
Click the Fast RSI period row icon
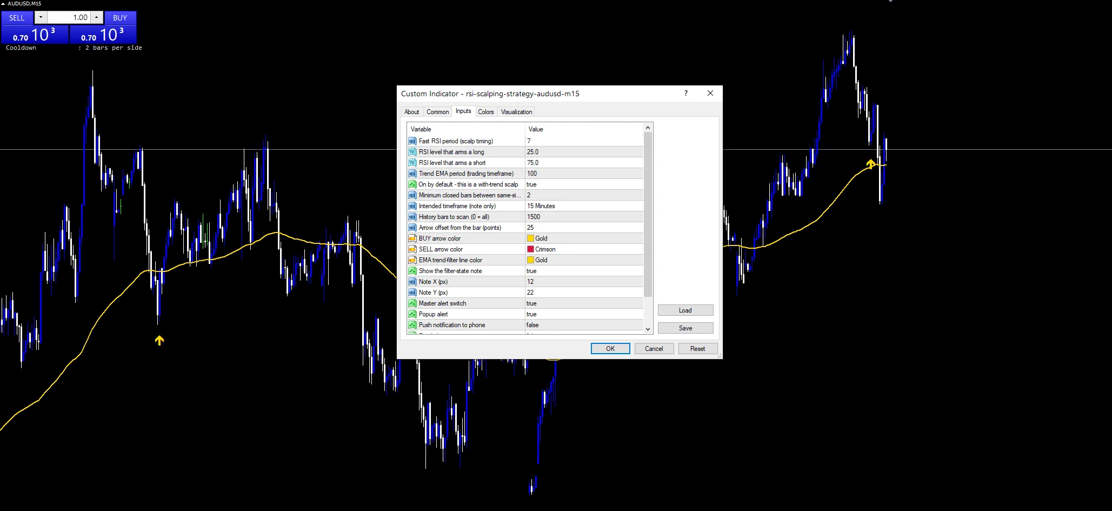click(412, 141)
